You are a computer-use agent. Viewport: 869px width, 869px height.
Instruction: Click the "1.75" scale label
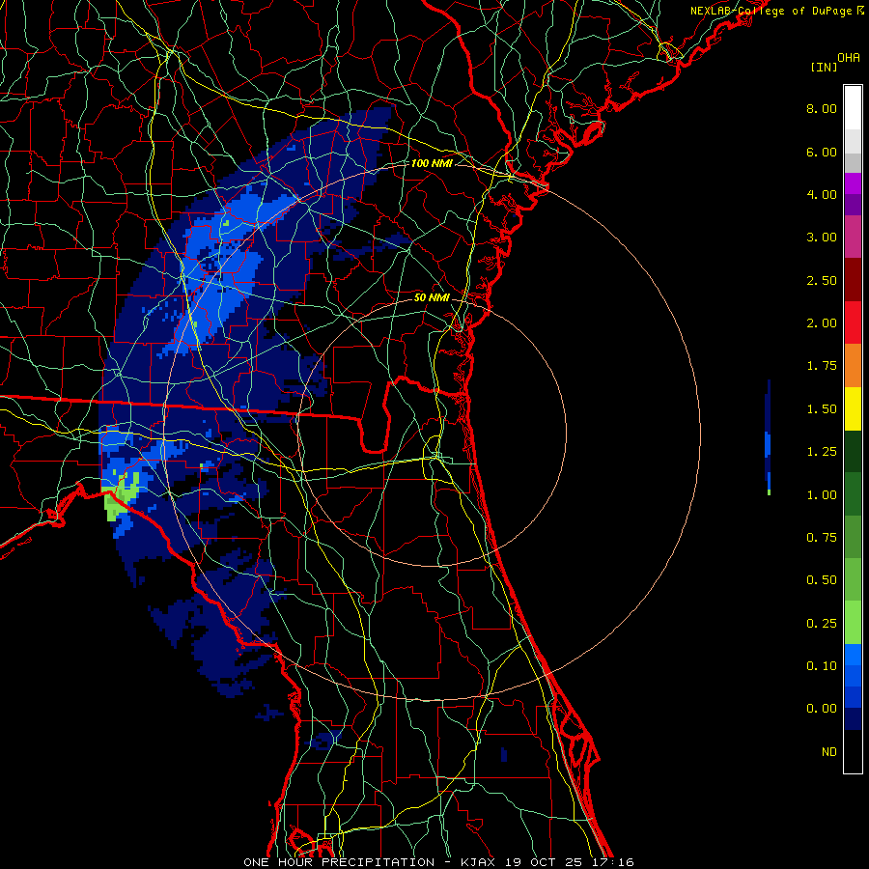(822, 366)
